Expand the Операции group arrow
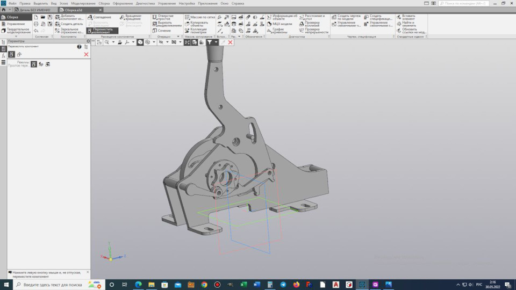Image resolution: width=516 pixels, height=290 pixels. (x=178, y=37)
